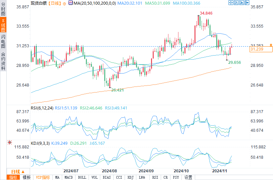
Task: Click the 26.421 low price marker
Action: (118, 90)
